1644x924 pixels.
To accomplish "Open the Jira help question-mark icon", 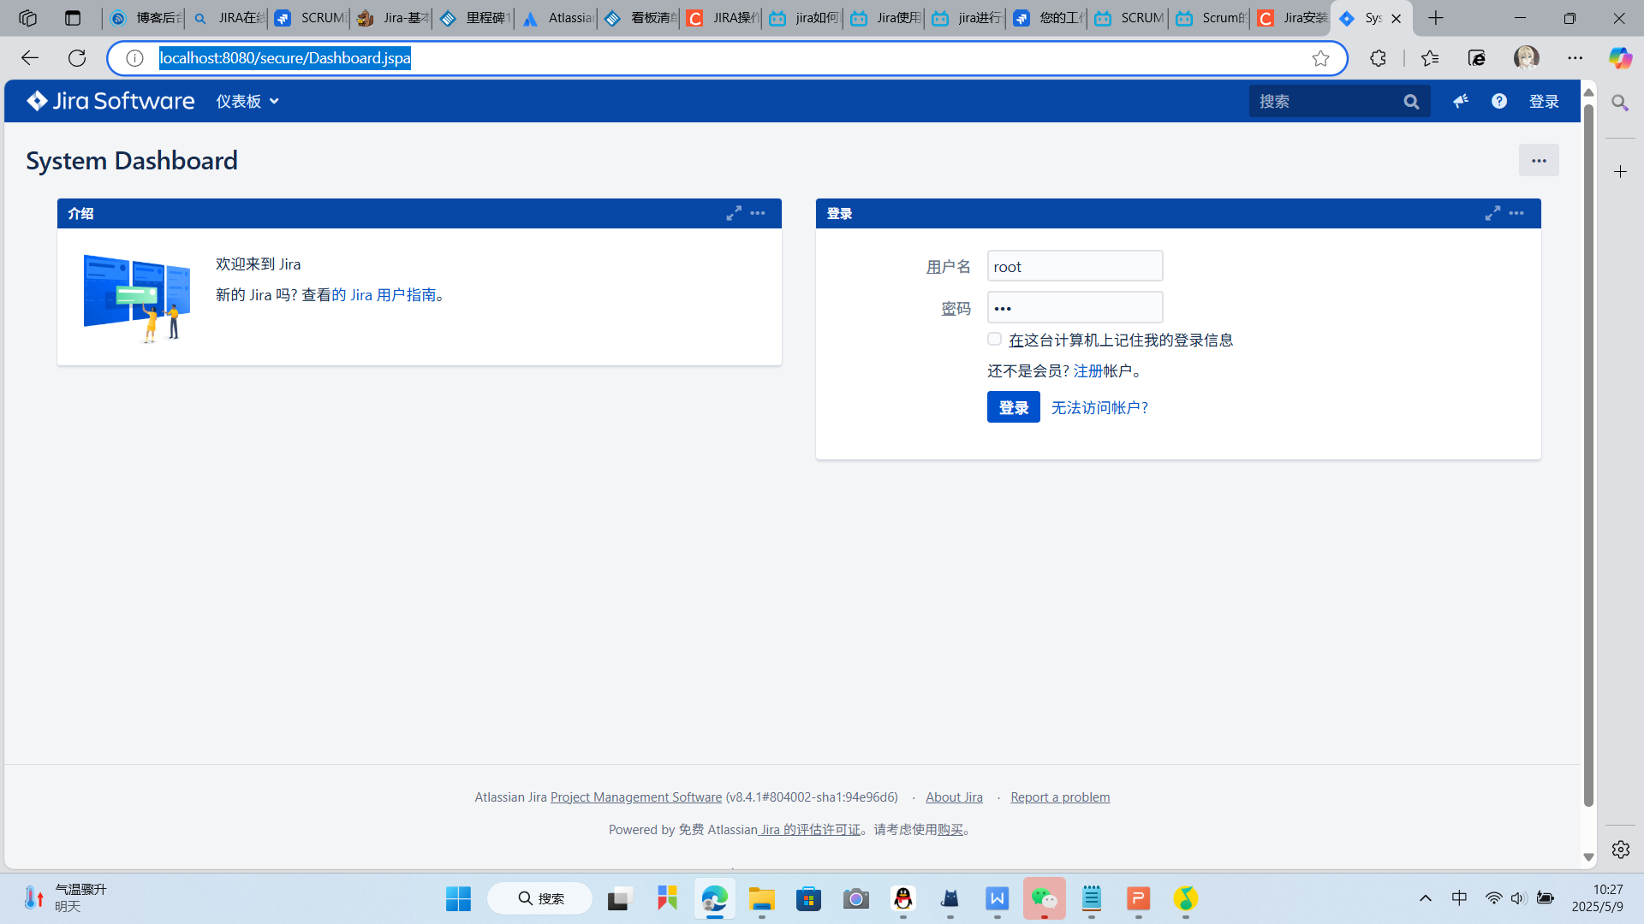I will point(1499,101).
